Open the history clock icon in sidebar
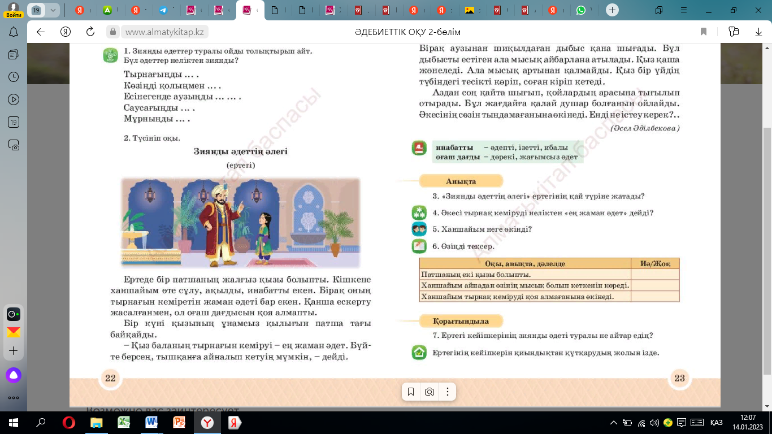The height and width of the screenshot is (434, 772). (x=14, y=77)
